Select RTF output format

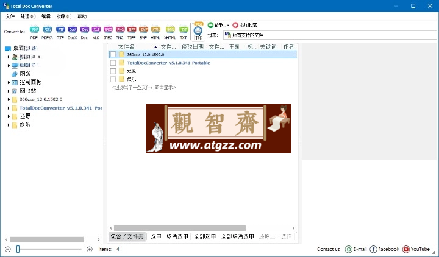tap(60, 30)
